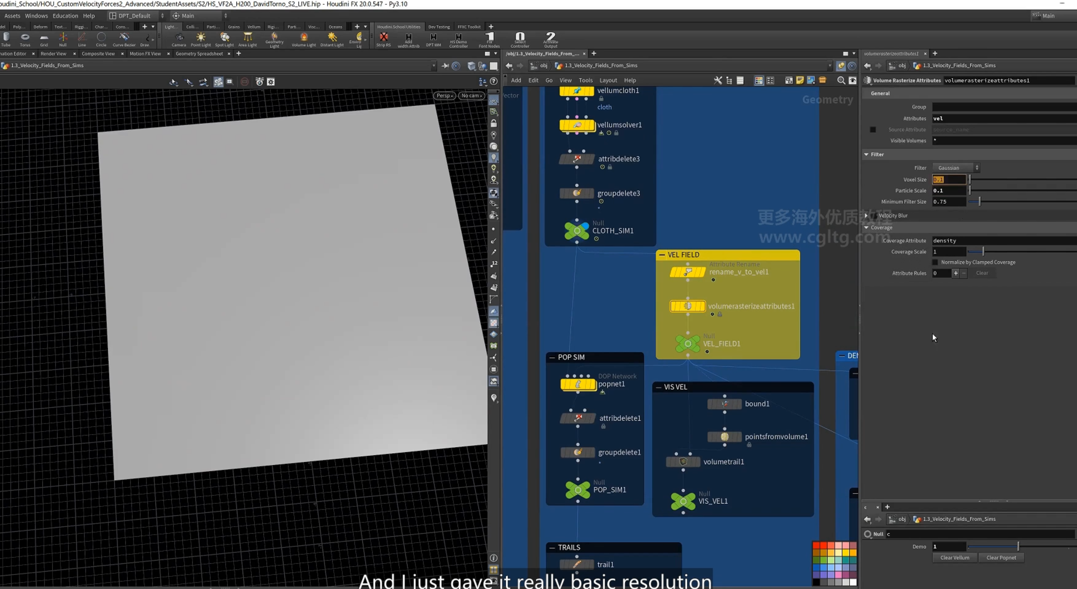Screen dimensions: 1077x589
Task: Click the viewport help question mark icon
Action: 494,81
